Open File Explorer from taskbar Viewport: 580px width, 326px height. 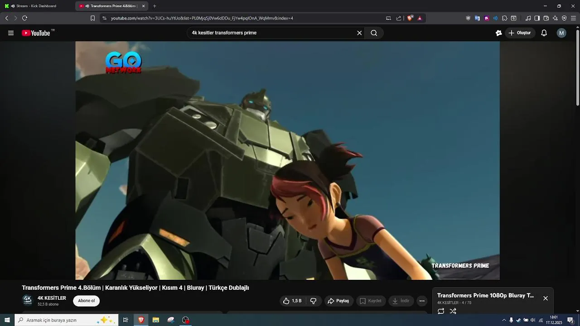point(156,320)
